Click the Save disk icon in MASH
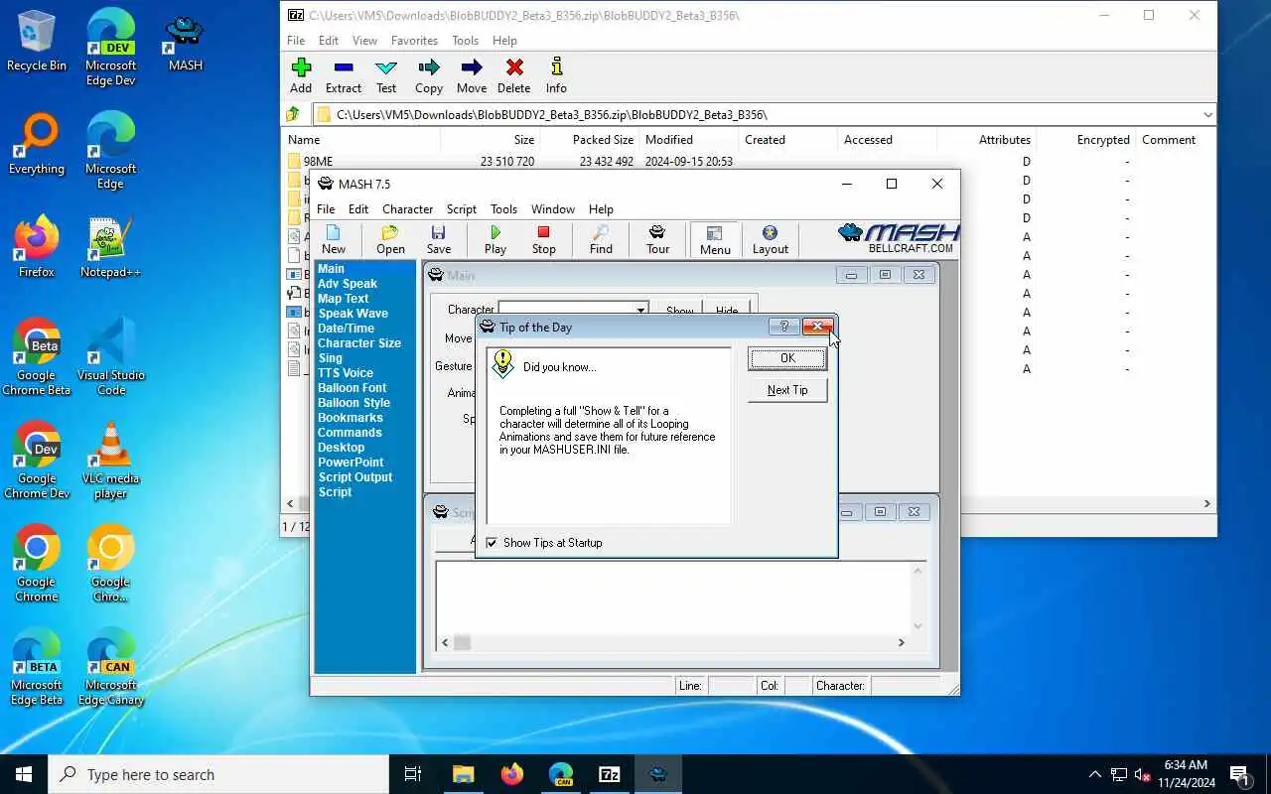Screen dimensions: 1271x794 coord(439,239)
